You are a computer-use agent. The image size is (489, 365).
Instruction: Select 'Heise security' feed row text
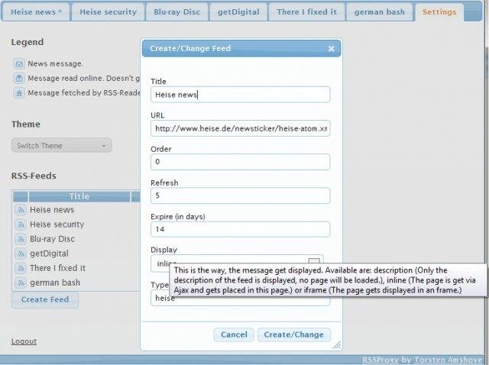pyautogui.click(x=57, y=224)
